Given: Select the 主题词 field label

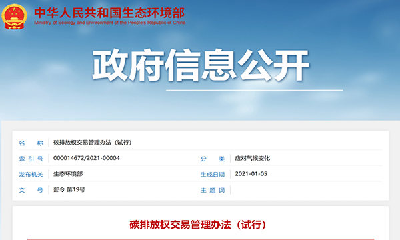Looking at the screenshot, I should (212, 190).
